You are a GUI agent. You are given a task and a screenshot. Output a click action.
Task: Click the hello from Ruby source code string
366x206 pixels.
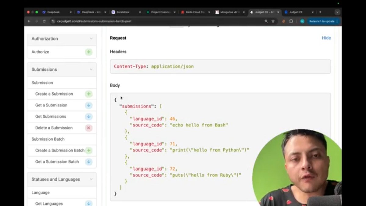tap(205, 175)
